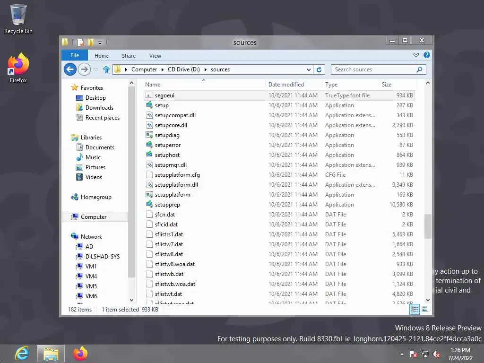Open the View ribbon tab
Image resolution: width=484 pixels, height=363 pixels.
[155, 56]
